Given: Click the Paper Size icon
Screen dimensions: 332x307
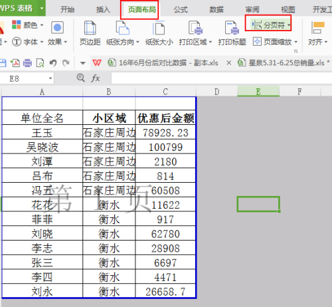Looking at the screenshot, I should point(159,28).
